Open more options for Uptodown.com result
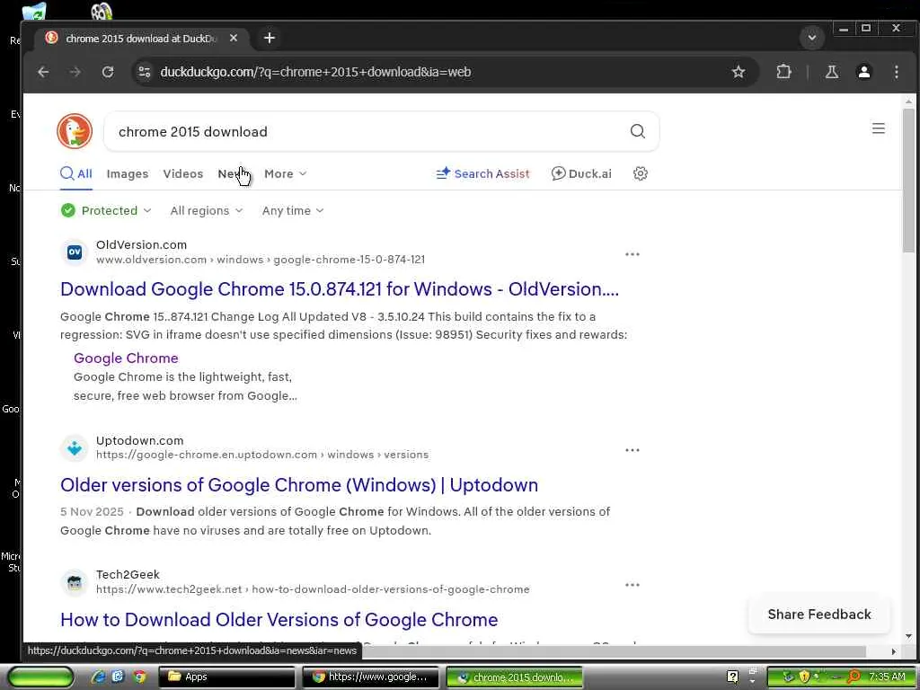920x690 pixels. click(632, 450)
